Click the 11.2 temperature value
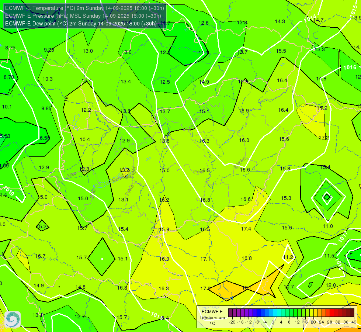Image resolution: width=361 pixels, height=332 pixels. pos(288,257)
